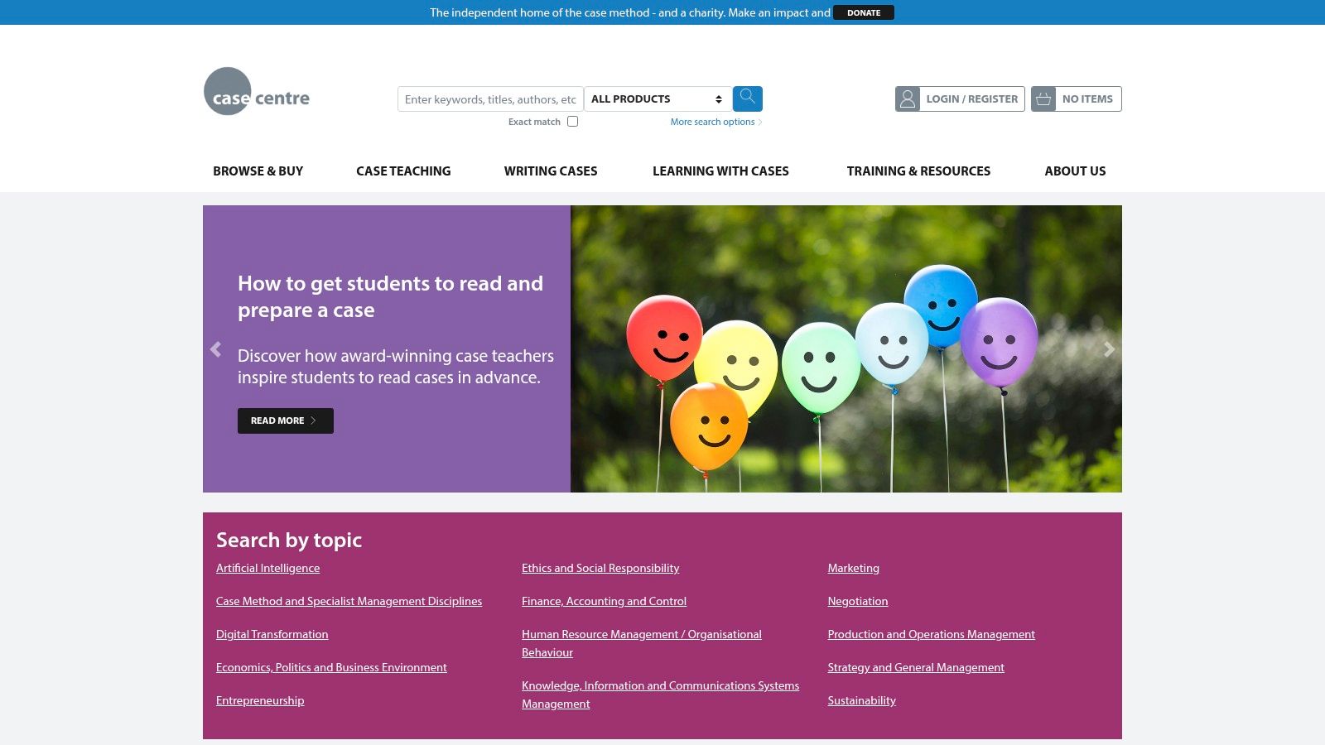The height and width of the screenshot is (745, 1325).
Task: Open the Case Teaching menu
Action: (x=403, y=171)
